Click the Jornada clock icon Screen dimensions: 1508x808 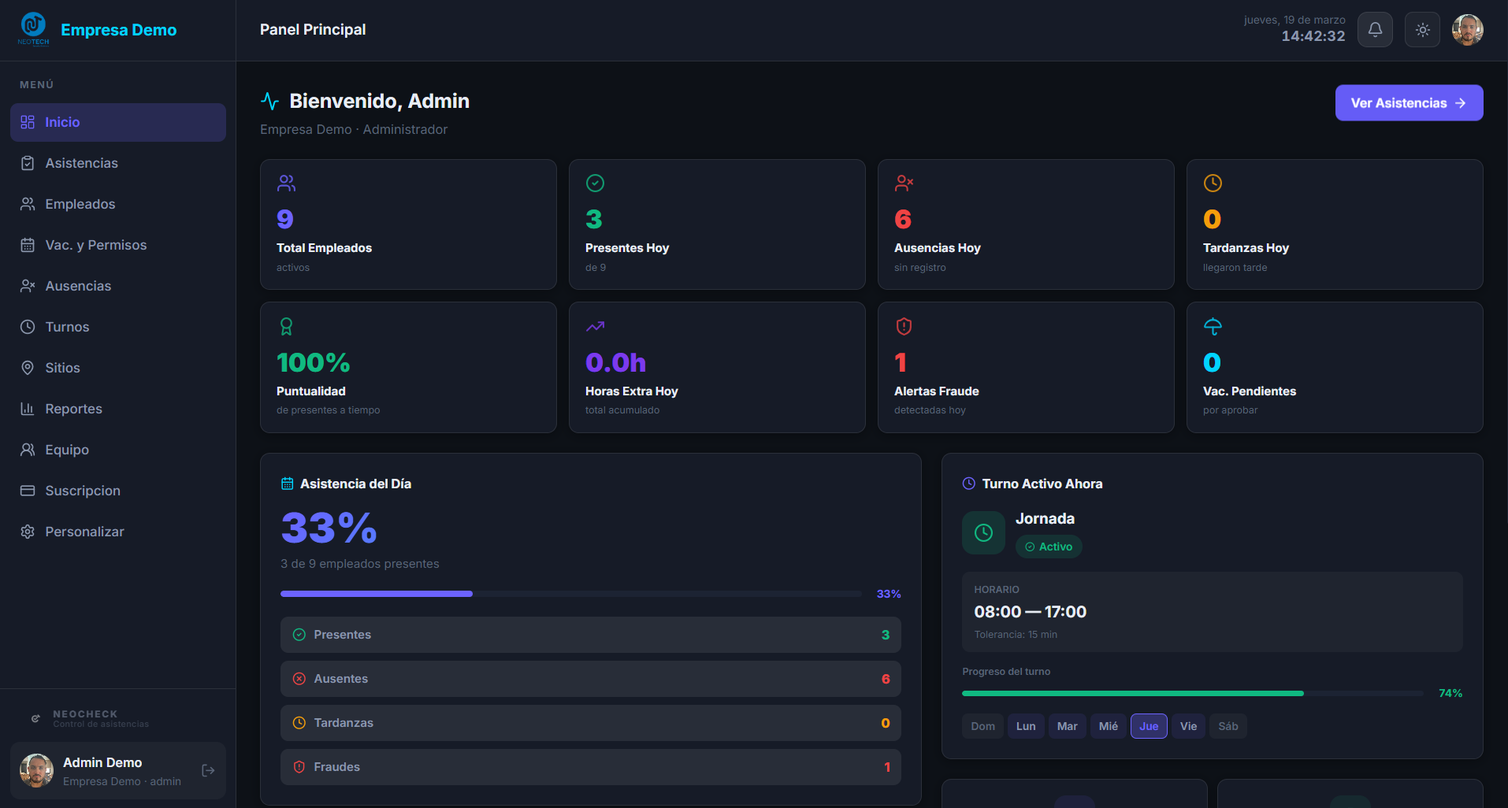[983, 532]
